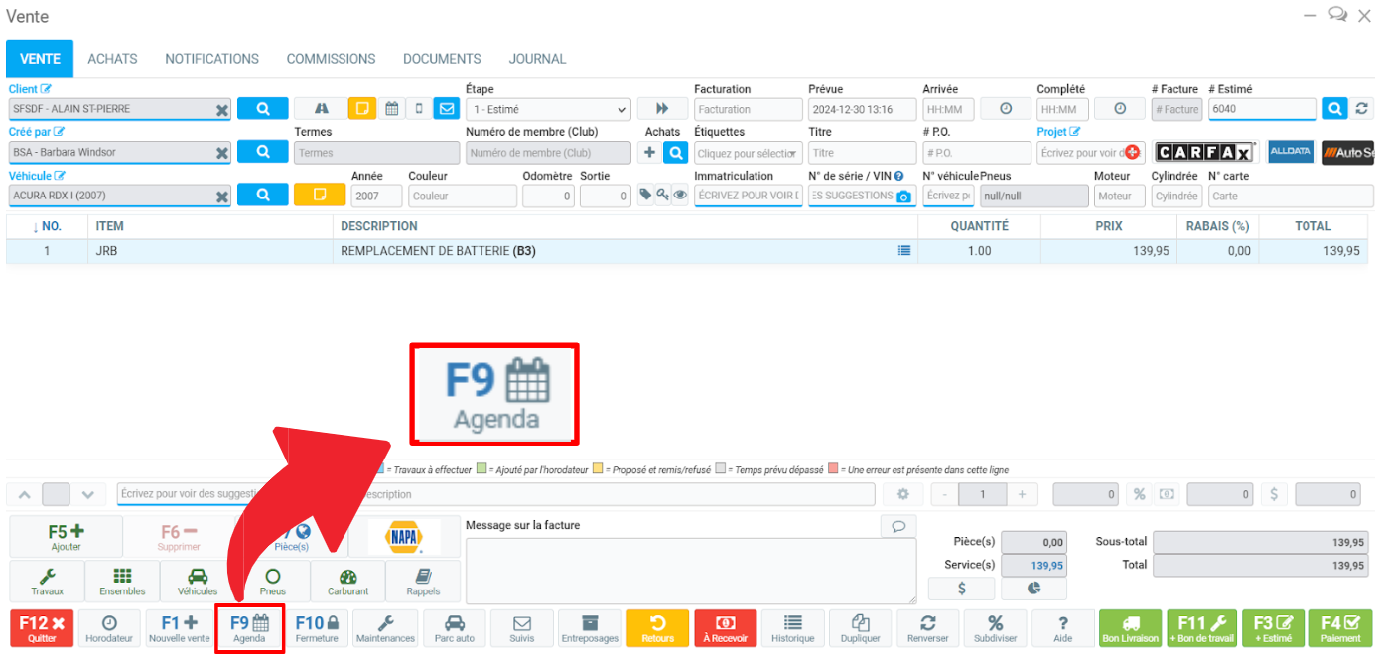This screenshot has height=656, width=1375.
Task: Click the CARFAX logo button
Action: (1204, 152)
